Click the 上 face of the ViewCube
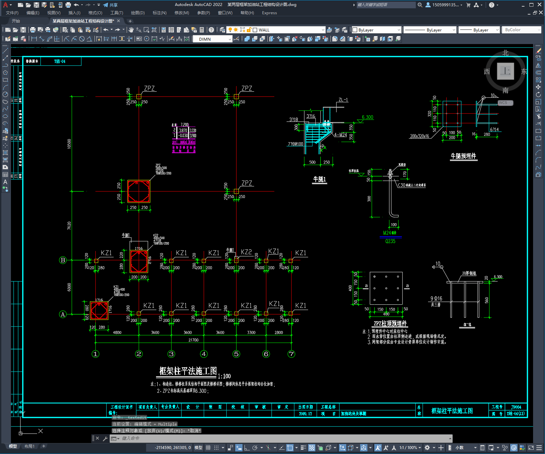The height and width of the screenshot is (454, 545). point(506,71)
